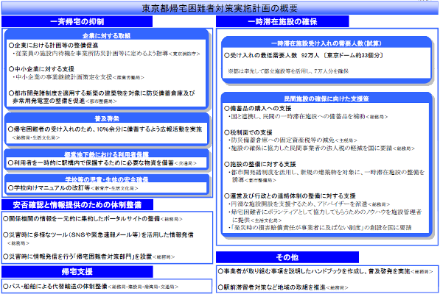440x294 pixels.
Task: Click the circle bullet before 受け入れの最低需要人数
Action: pyautogui.click(x=227, y=55)
